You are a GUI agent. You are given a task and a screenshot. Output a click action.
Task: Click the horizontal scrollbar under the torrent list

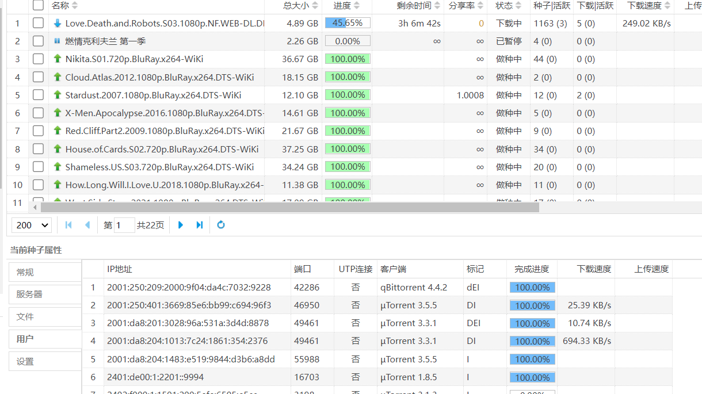point(289,207)
